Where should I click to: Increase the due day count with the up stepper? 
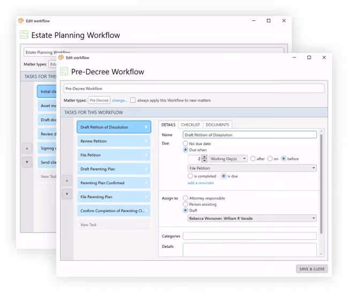(x=205, y=157)
